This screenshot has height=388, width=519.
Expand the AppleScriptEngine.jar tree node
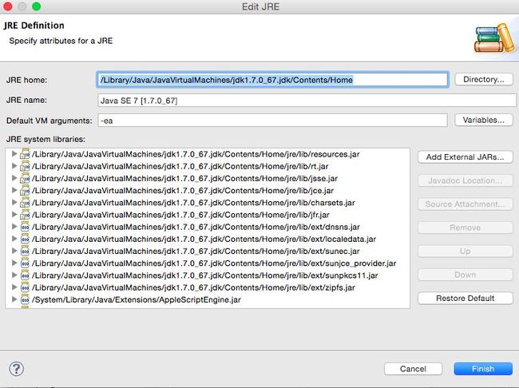pos(14,299)
